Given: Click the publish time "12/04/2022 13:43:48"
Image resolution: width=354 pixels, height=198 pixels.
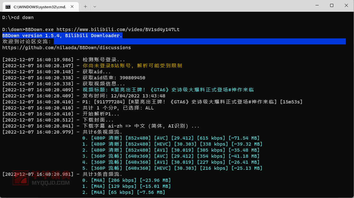Looking at the screenshot, I should pos(138,96).
